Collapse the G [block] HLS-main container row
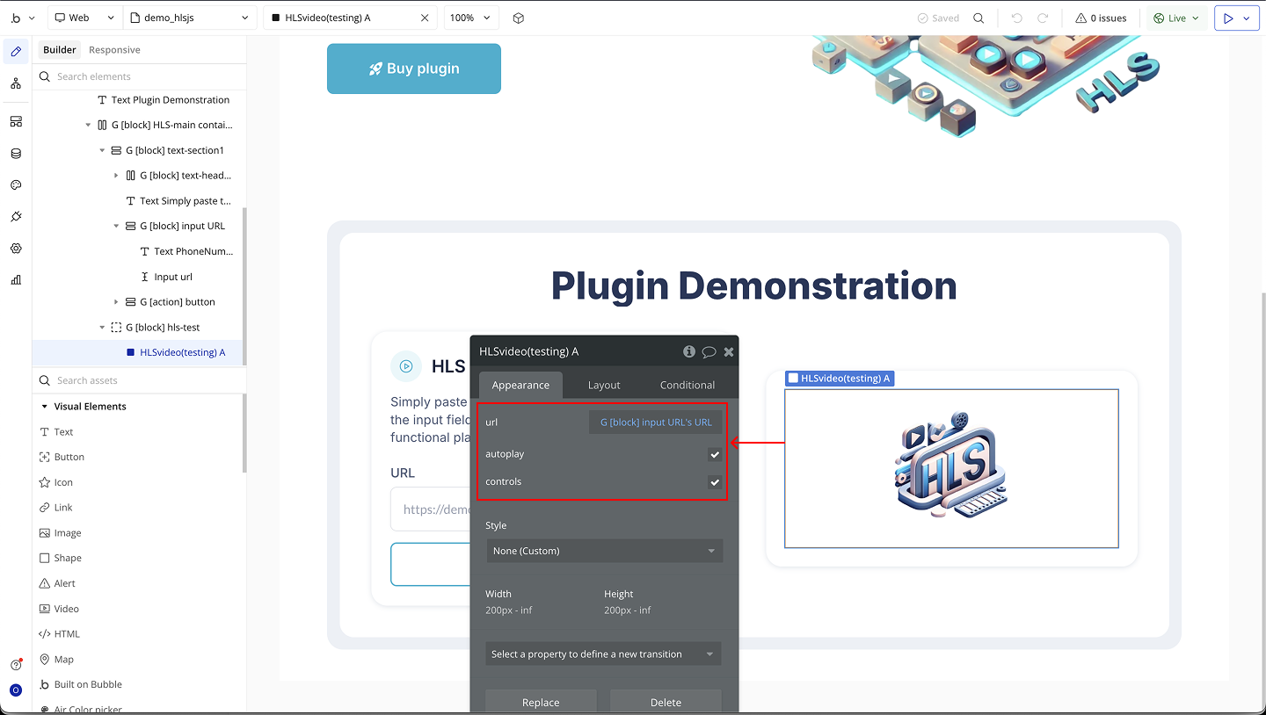Image resolution: width=1266 pixels, height=715 pixels. pyautogui.click(x=88, y=125)
